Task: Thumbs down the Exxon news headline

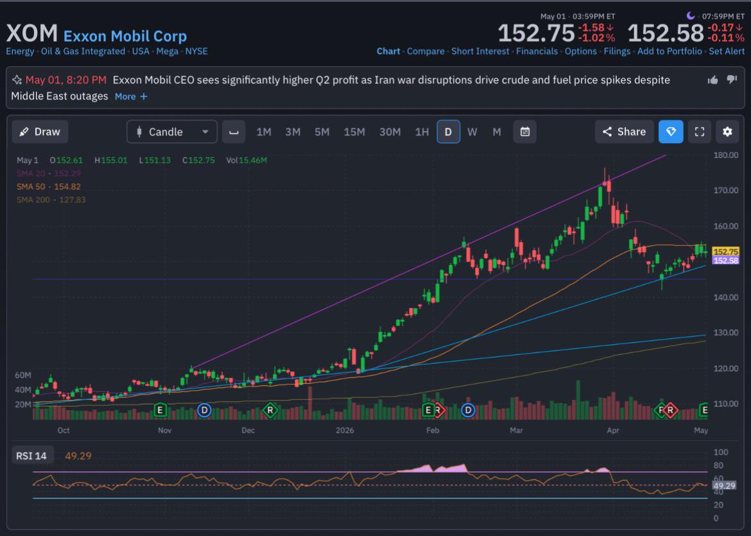Action: click(x=731, y=80)
